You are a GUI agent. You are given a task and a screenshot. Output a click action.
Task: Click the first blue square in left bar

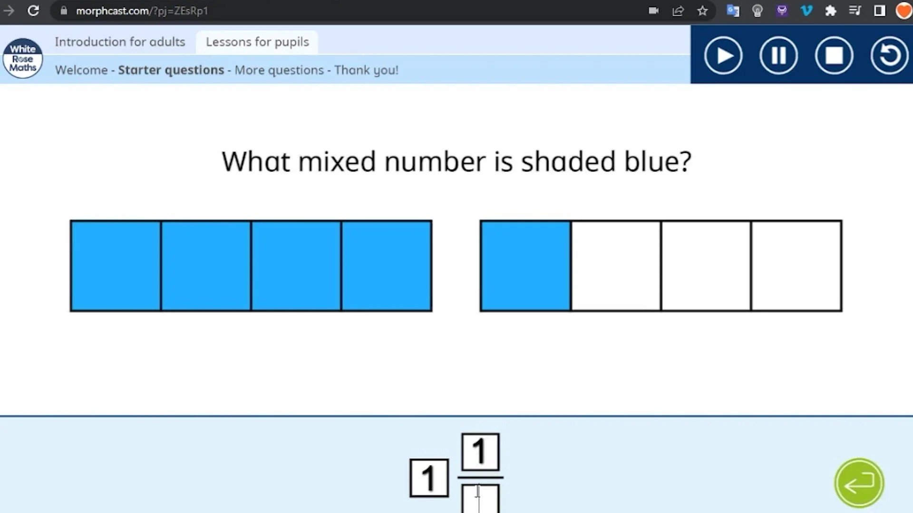116,266
